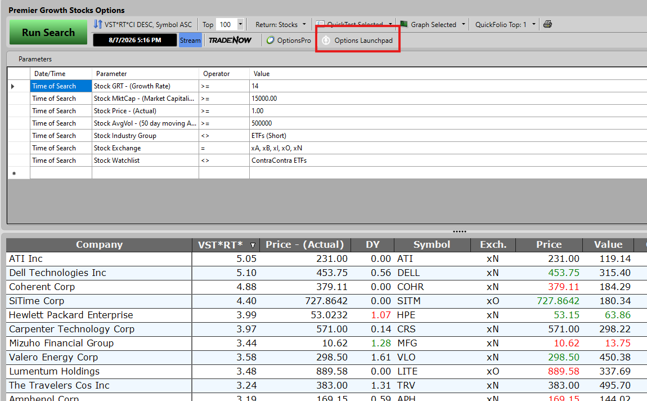
Task: Select the Coherent Corp row
Action: [x=326, y=287]
